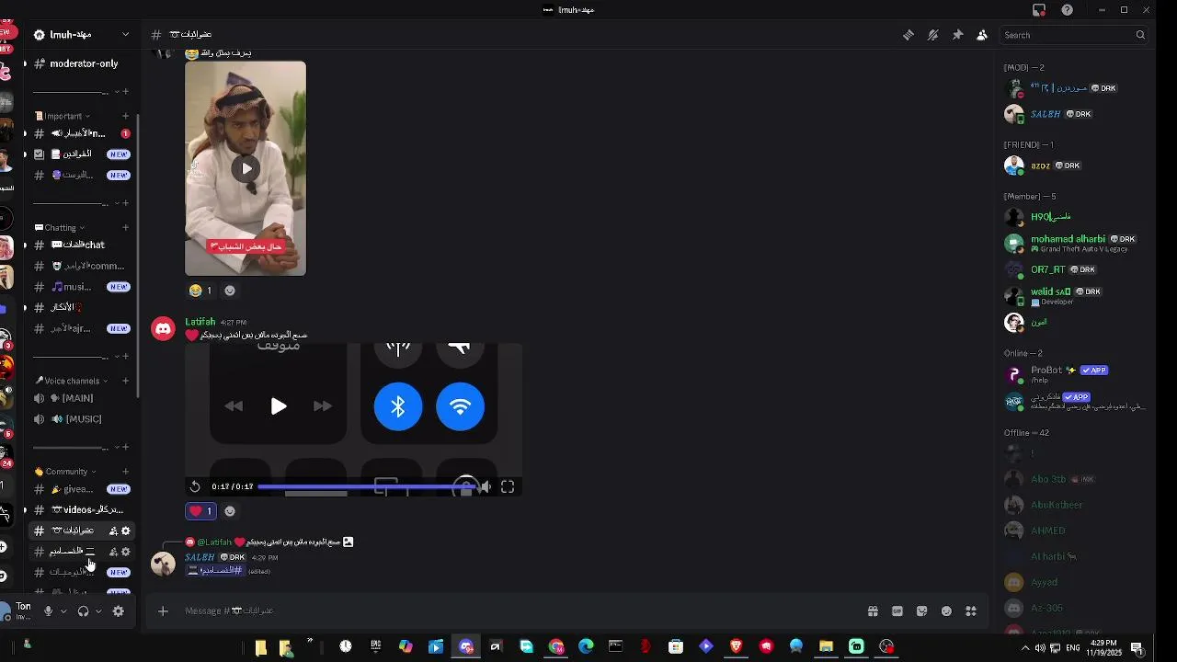The image size is (1177, 662).
Task: Open the gift icon in message bar
Action: 873,611
